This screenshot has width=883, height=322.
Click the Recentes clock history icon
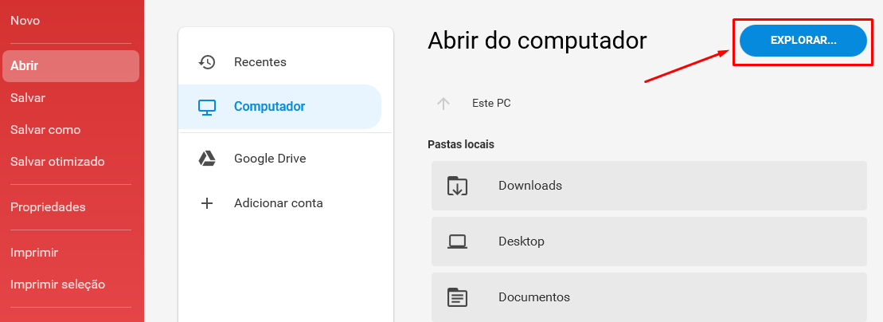pos(207,62)
